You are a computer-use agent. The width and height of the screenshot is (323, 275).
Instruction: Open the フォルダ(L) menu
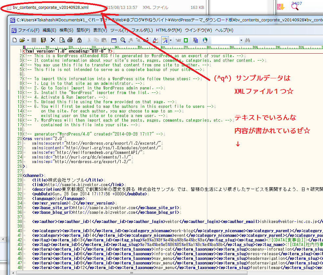pos(142,30)
